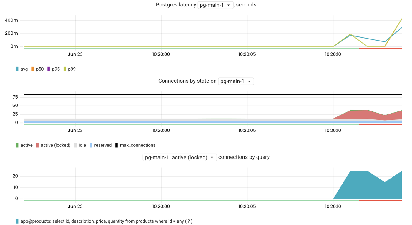The image size is (412, 225).
Task: Open the 'pg-main-1: active (locked)' dropdown
Action: (x=180, y=158)
